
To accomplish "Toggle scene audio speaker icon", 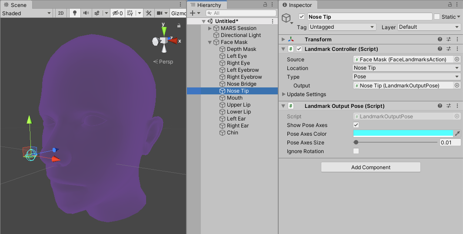I will coord(86,13).
